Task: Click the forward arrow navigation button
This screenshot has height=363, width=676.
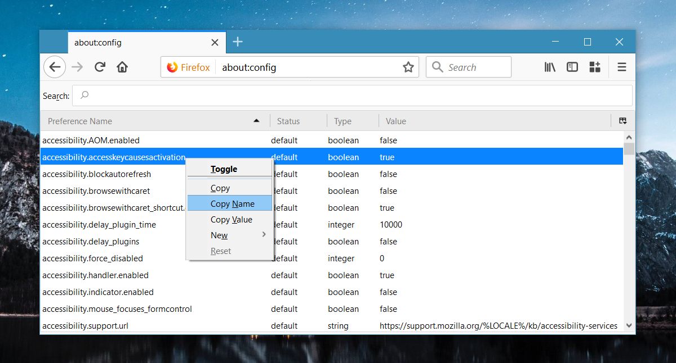Action: 78,67
